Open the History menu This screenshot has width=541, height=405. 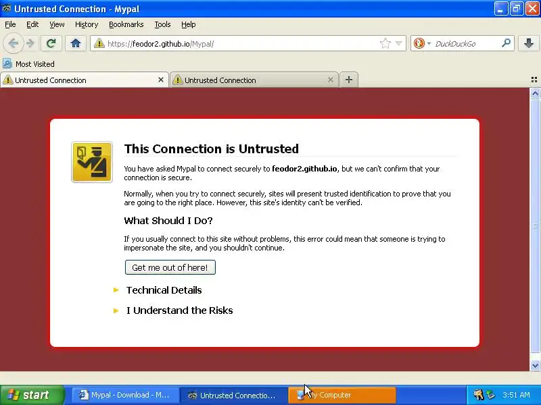[x=87, y=24]
